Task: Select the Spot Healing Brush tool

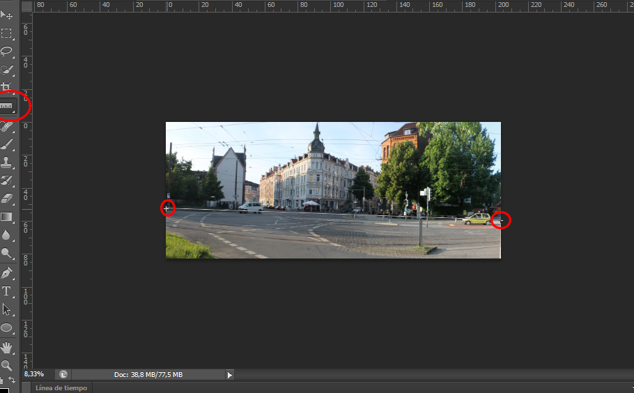Action: pyautogui.click(x=7, y=127)
